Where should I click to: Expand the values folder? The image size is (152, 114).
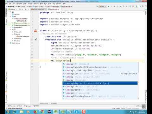(x=12, y=41)
